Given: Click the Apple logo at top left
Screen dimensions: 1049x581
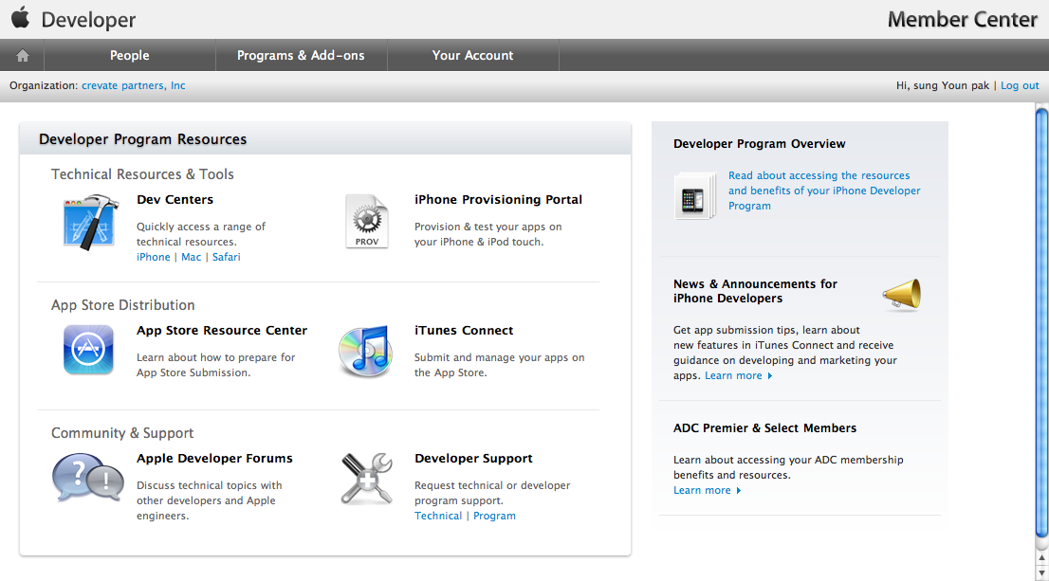Looking at the screenshot, I should tap(21, 17).
